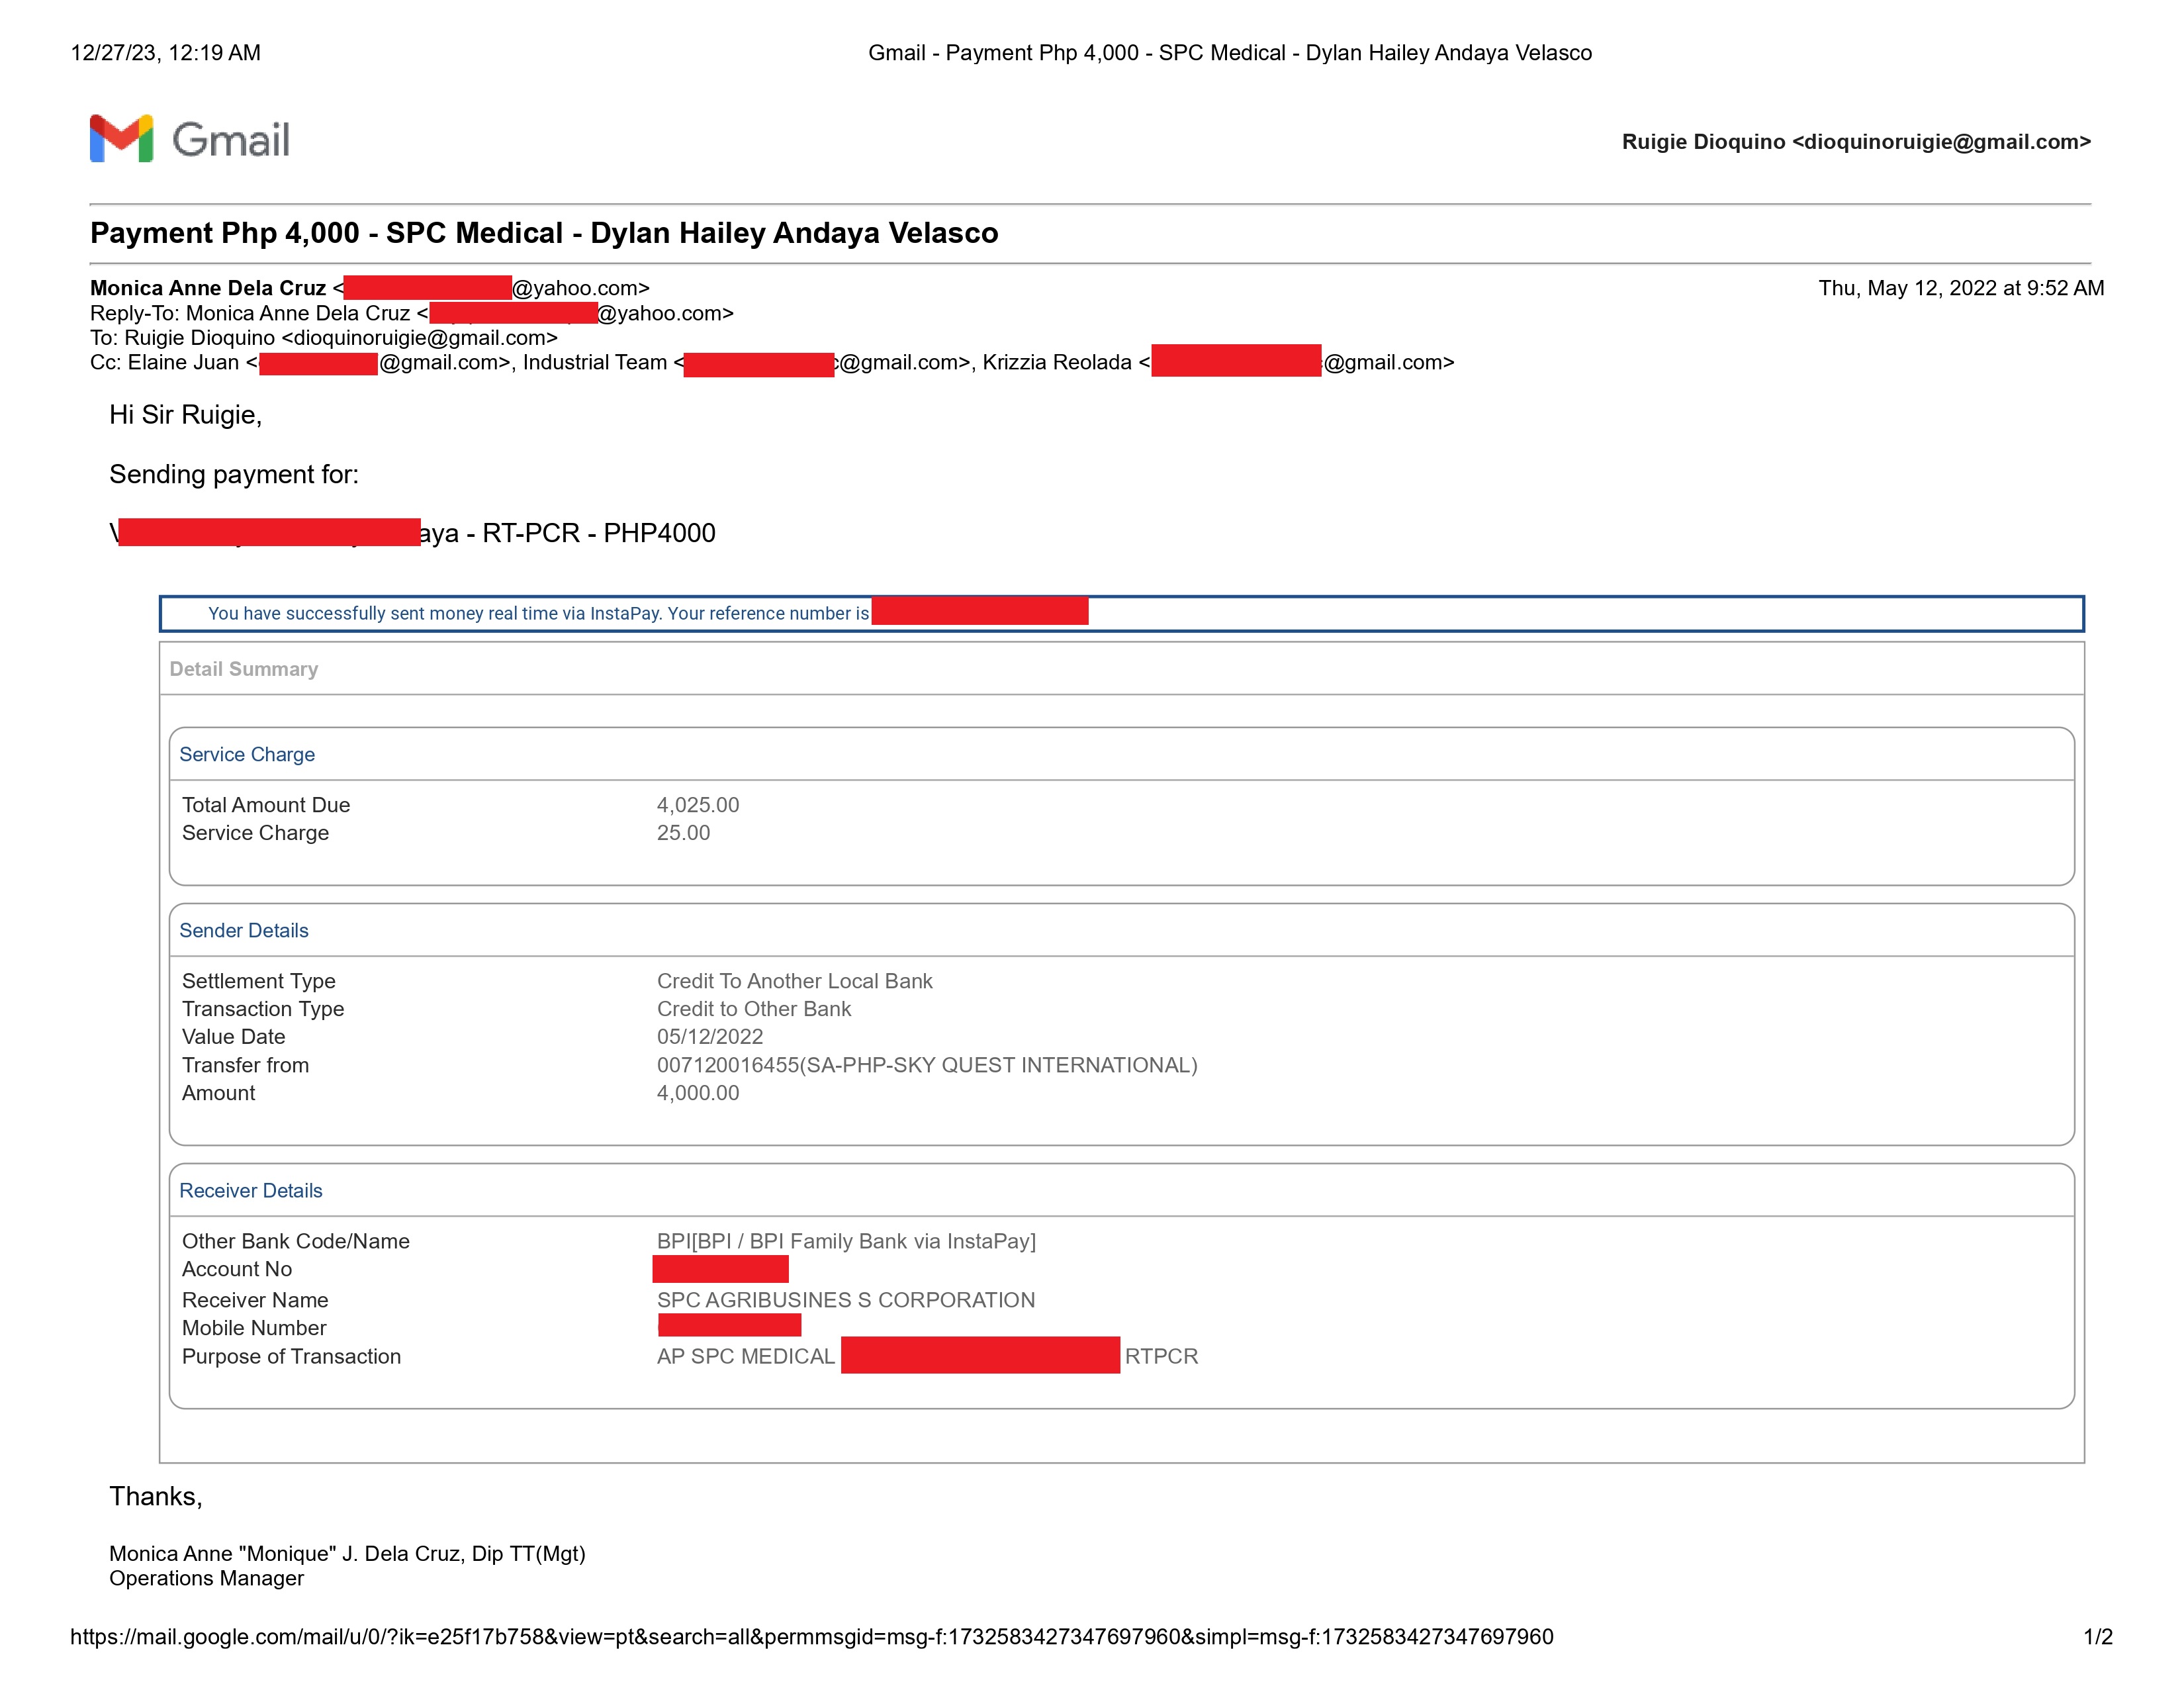Click the Total Amount Due value 4,025.00
This screenshot has width=2184, height=1688.
coord(698,805)
